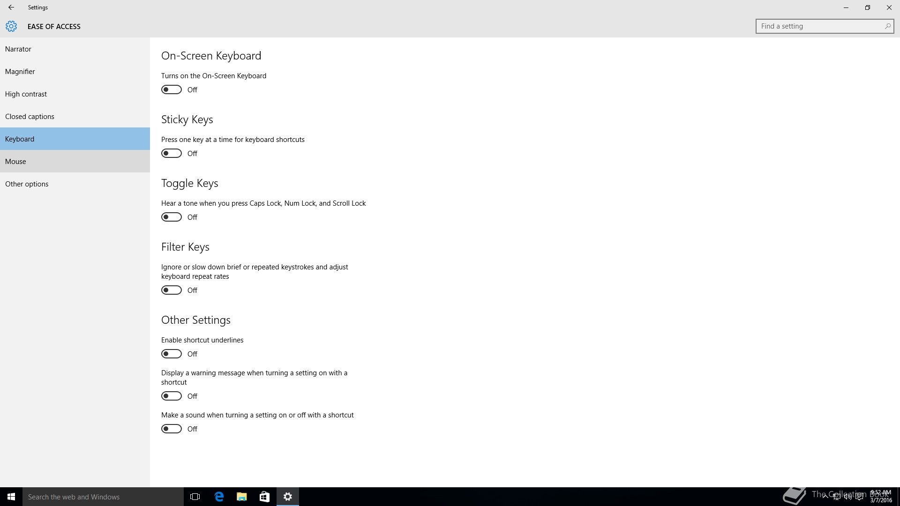Open the Mouse settings category

[15, 162]
